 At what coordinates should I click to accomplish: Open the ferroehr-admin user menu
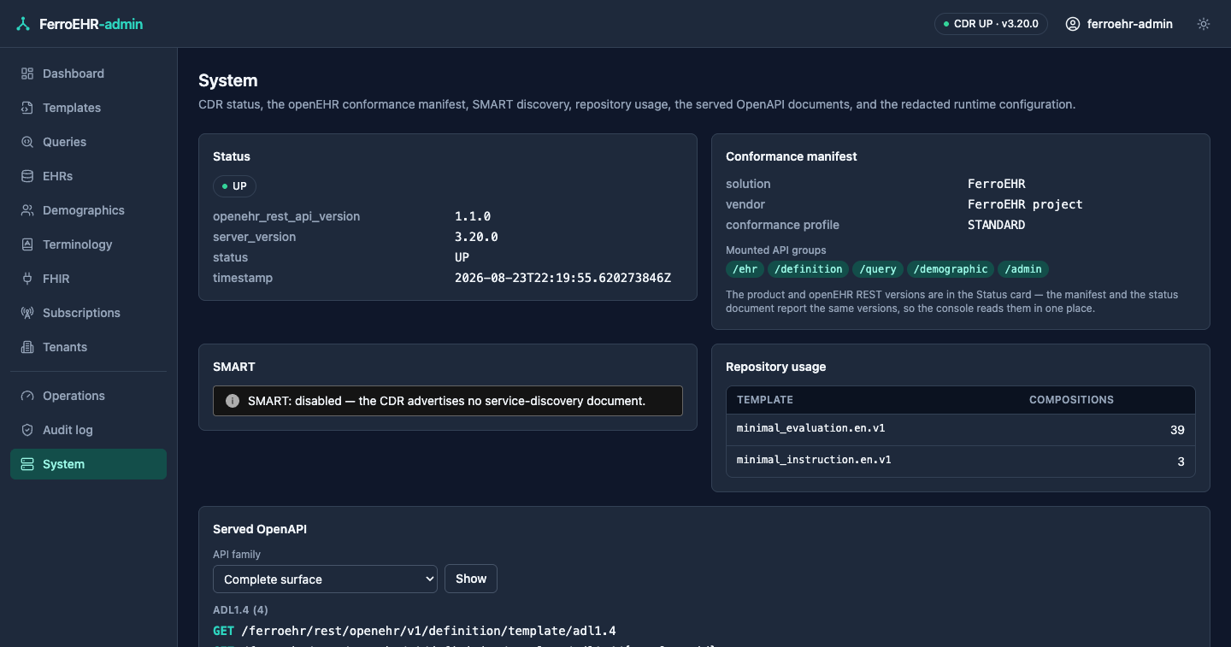point(1119,24)
